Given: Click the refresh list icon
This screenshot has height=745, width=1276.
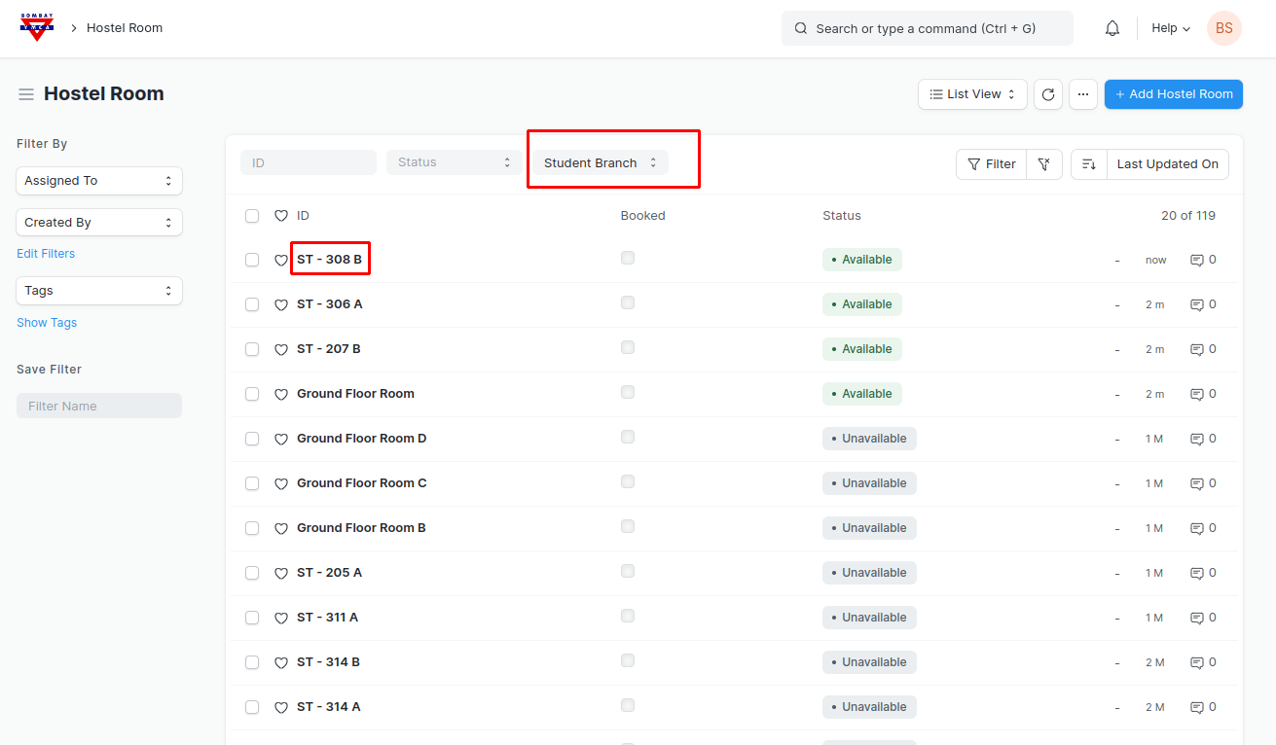Looking at the screenshot, I should click(1048, 94).
